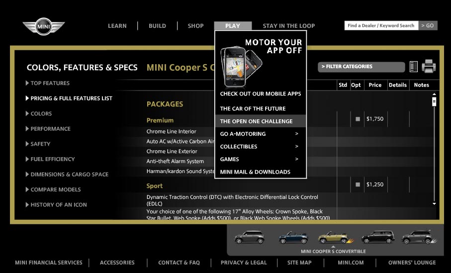Open the Contact & FAQ link
Screen dimensions: 451x273
tap(179, 263)
